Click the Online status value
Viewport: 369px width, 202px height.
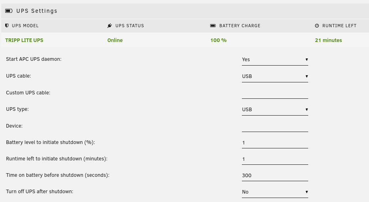point(115,40)
